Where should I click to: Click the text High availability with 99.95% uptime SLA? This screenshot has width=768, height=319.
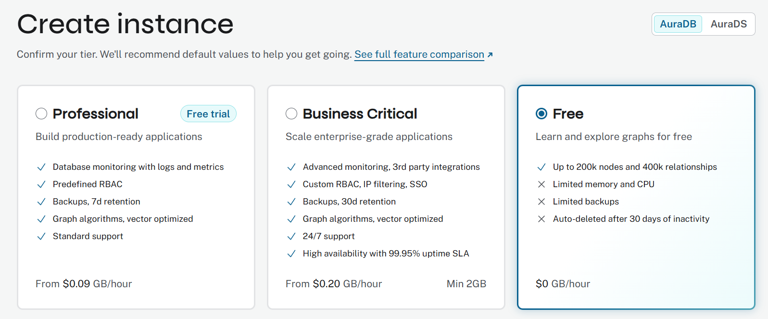click(x=386, y=254)
